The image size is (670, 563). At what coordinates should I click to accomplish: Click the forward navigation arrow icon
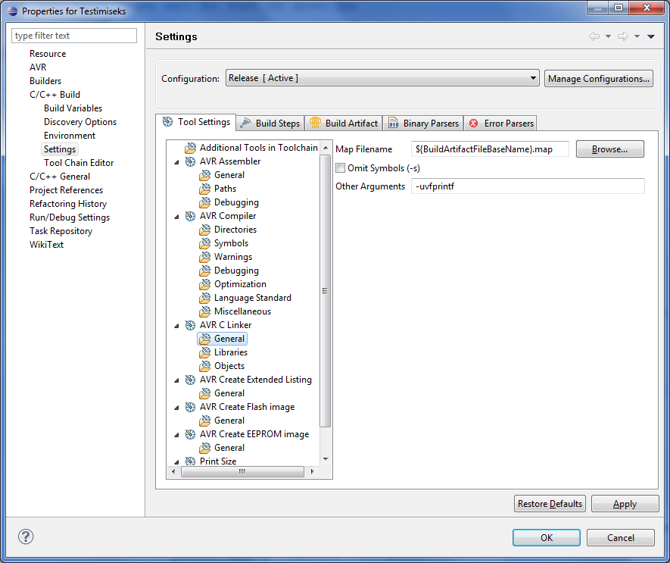(x=622, y=36)
